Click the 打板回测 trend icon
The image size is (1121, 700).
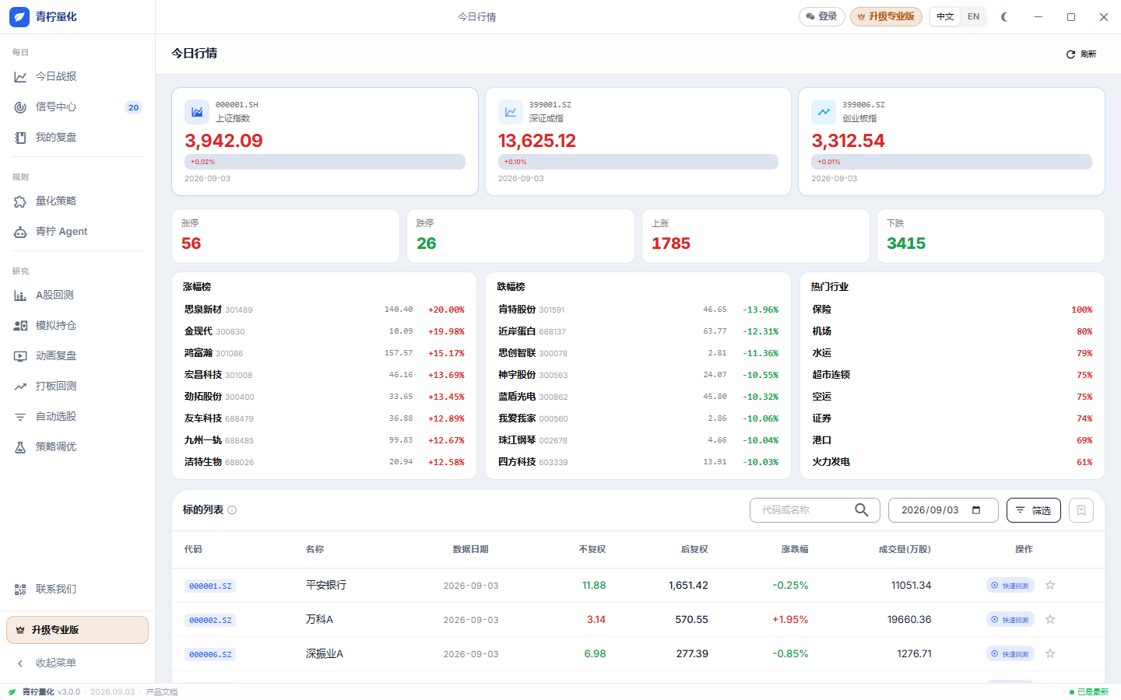[20, 387]
